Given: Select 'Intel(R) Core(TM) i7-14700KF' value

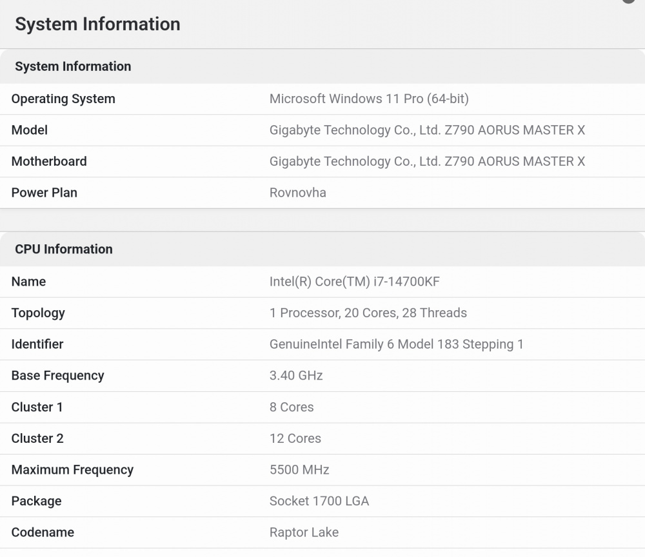Looking at the screenshot, I should 355,282.
